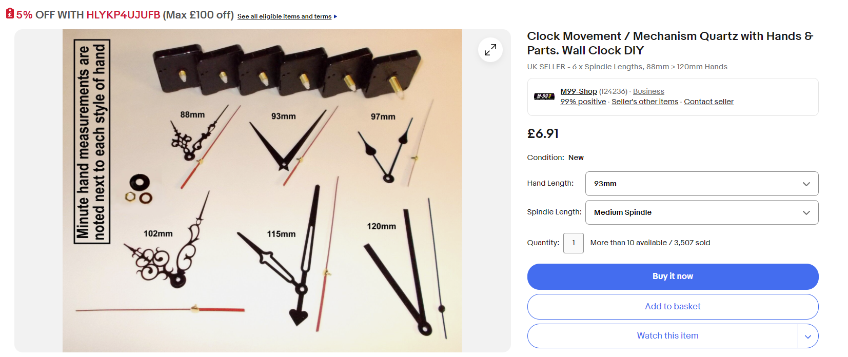
Task: Open the Business seller link
Action: point(648,91)
